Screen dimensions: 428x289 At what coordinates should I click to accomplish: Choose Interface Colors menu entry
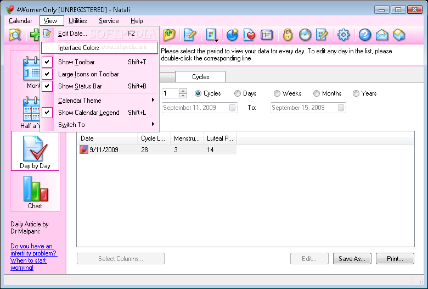click(x=99, y=48)
